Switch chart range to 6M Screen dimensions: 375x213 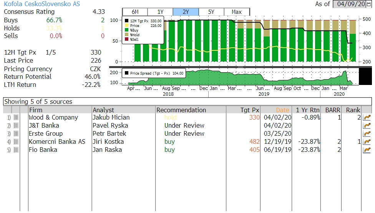point(135,12)
